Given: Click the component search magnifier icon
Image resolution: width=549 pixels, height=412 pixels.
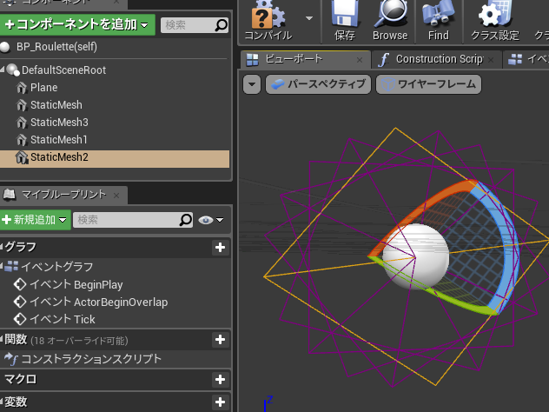Looking at the screenshot, I should (x=222, y=25).
